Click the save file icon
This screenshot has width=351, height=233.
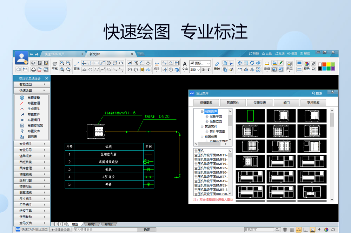pos(40,63)
